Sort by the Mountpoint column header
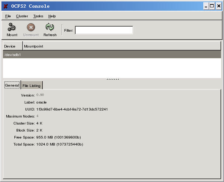This screenshot has width=224, height=182. click(x=122, y=46)
